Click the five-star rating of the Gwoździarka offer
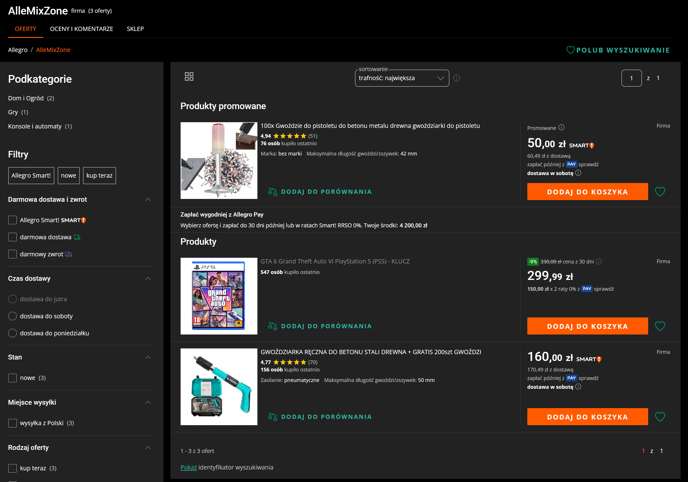The image size is (688, 482). coord(290,362)
